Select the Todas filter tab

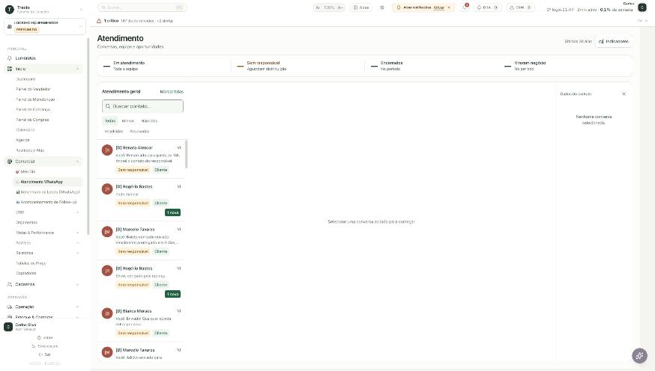[x=110, y=121]
